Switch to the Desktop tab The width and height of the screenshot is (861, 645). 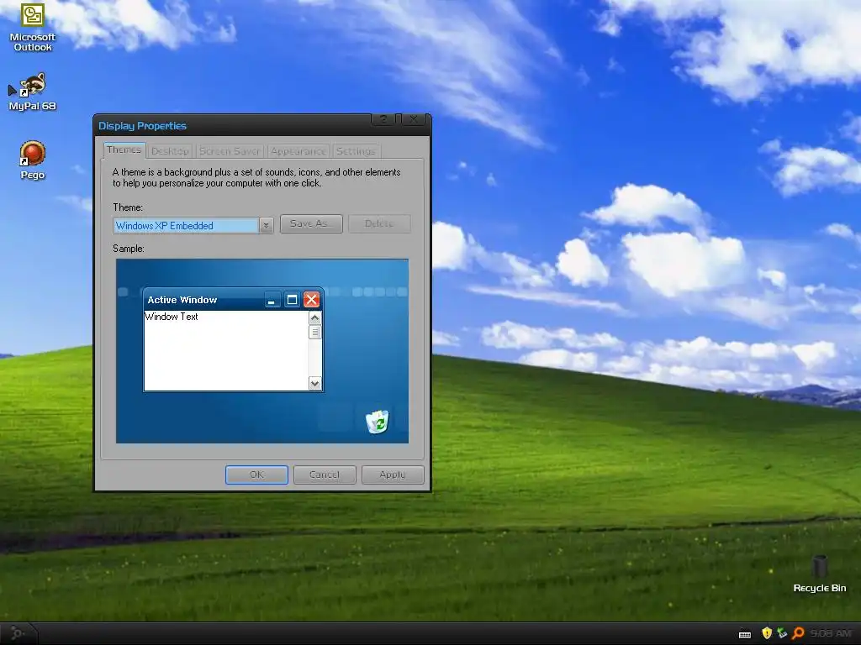(170, 151)
